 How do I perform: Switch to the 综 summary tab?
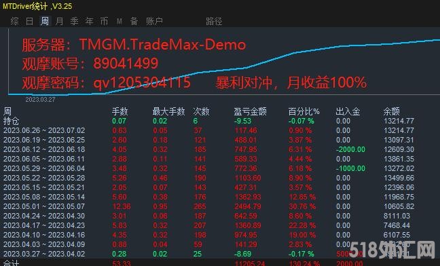14,21
